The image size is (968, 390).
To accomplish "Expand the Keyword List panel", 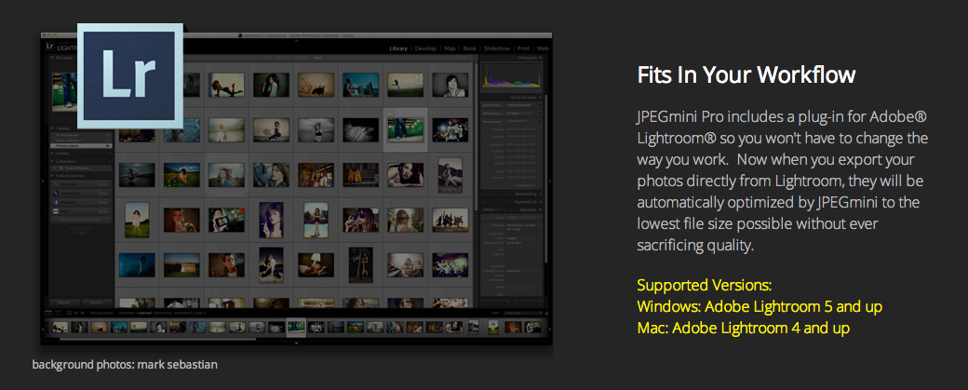I will (x=542, y=202).
